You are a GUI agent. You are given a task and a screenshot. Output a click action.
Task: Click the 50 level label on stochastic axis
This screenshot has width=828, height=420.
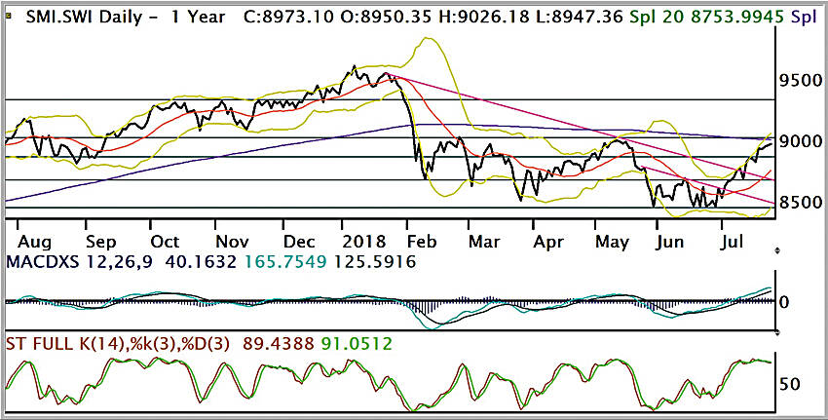coord(792,384)
